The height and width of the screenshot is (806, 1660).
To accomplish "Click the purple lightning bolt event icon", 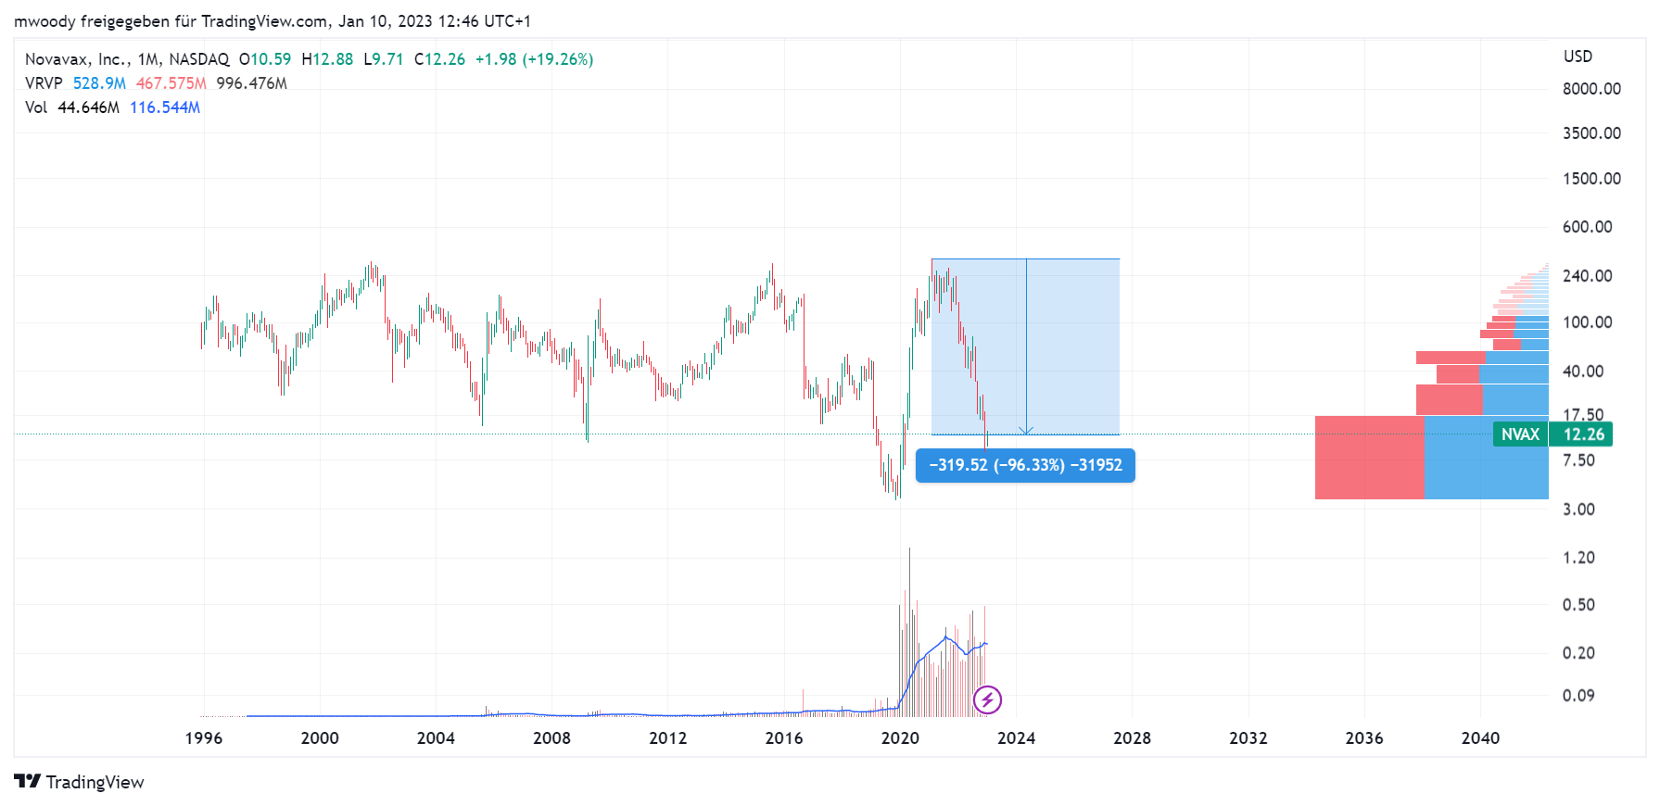I will point(987,699).
